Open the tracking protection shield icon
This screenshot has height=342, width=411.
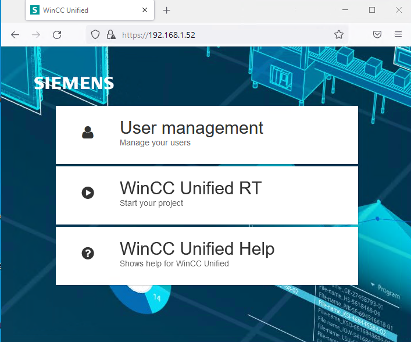[x=96, y=35]
